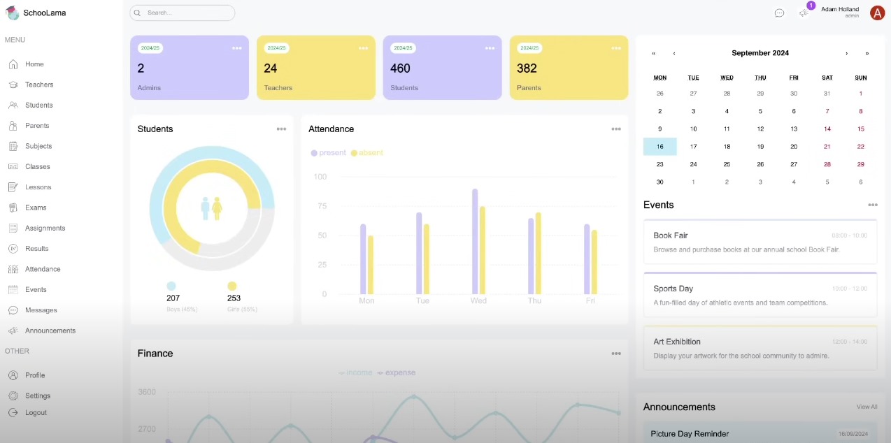Click the Search input field
The image size is (891, 443).
183,13
